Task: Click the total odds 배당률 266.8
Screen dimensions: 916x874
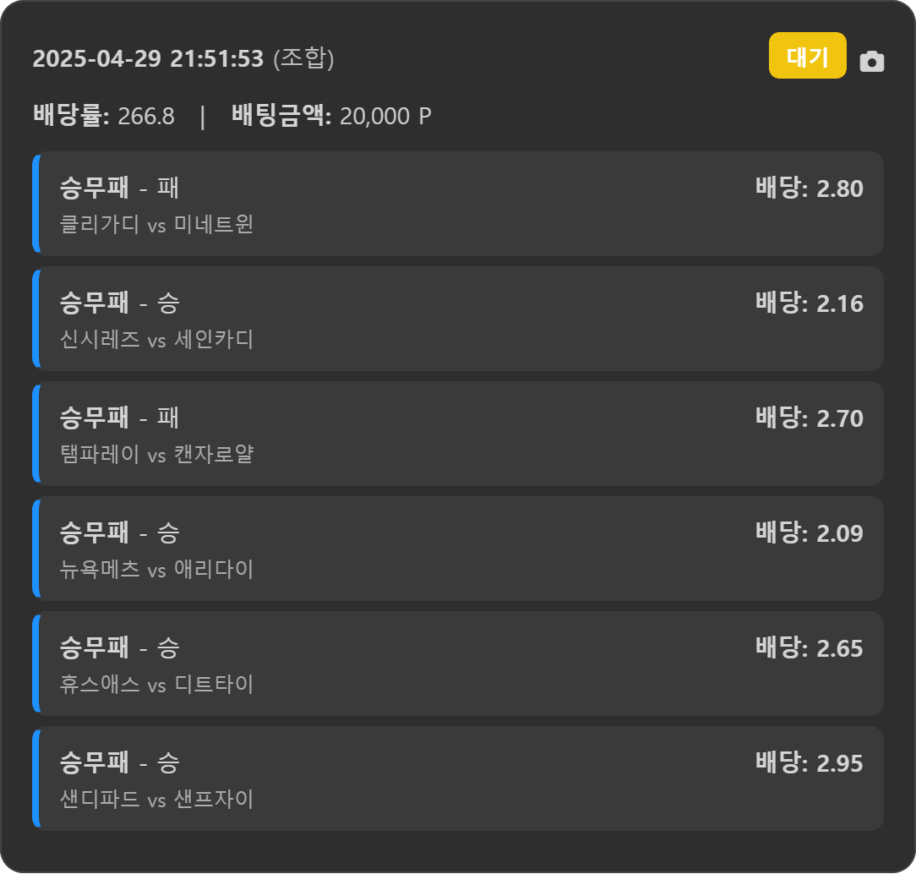Action: (103, 116)
